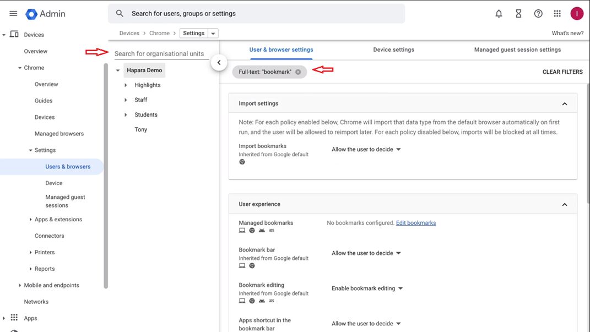Open the Settings breadcrumb dropdown arrow
This screenshot has width=590, height=332.
tap(213, 33)
